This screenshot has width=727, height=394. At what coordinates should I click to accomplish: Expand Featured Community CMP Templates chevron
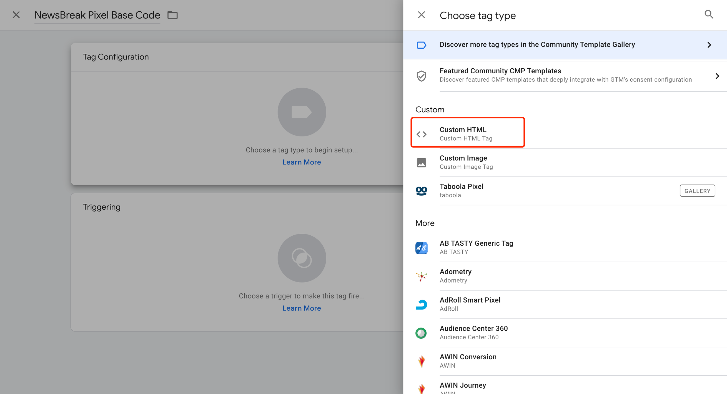click(x=717, y=76)
